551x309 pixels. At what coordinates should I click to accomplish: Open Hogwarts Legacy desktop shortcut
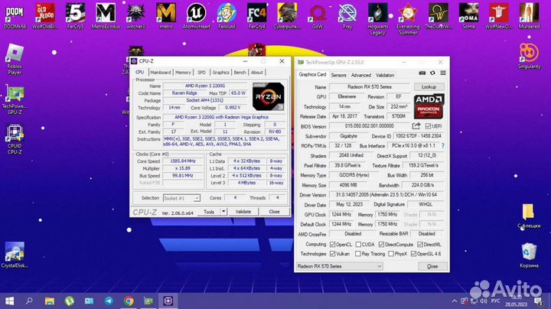(378, 19)
